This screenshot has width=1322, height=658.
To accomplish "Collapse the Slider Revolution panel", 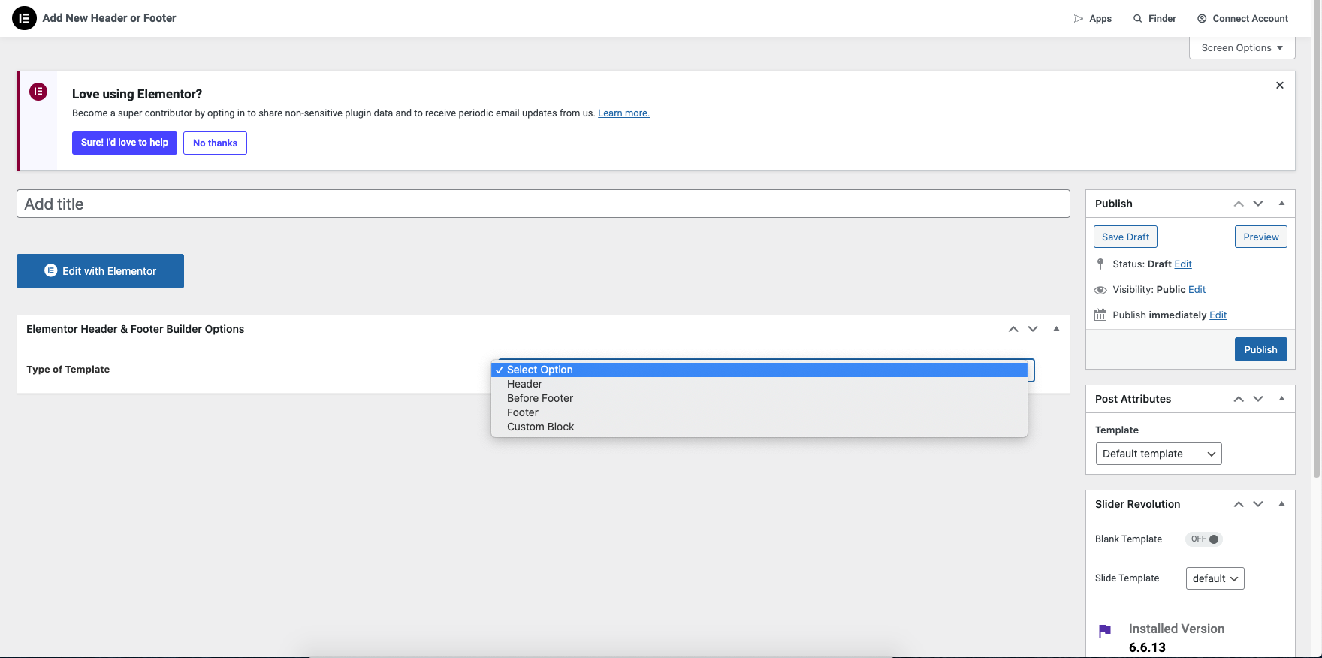I will tap(1281, 504).
